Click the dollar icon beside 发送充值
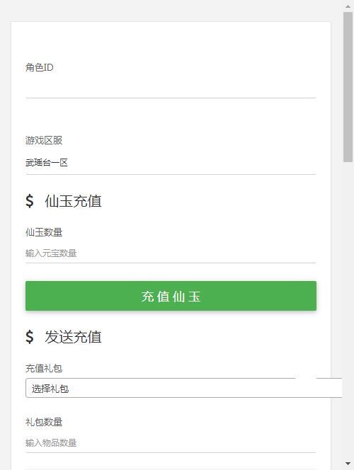This screenshot has height=470, width=354. 29,337
